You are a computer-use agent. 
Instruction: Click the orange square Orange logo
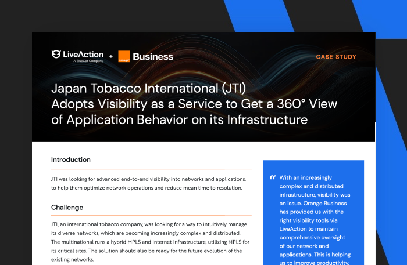[x=123, y=56]
